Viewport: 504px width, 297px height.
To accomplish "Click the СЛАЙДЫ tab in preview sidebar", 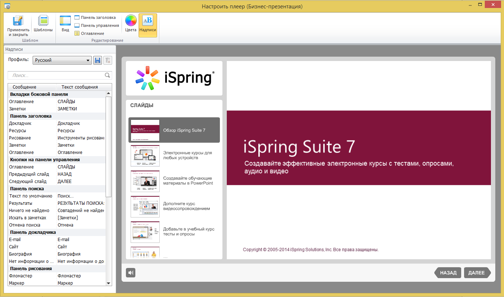I will [x=142, y=105].
